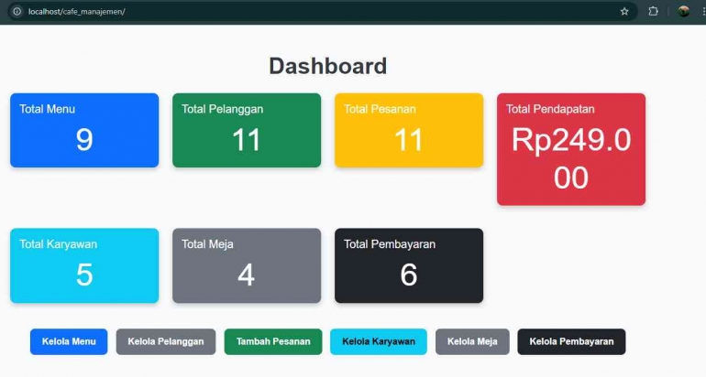The height and width of the screenshot is (377, 706).
Task: Open the Kelola Menu button
Action: click(69, 341)
